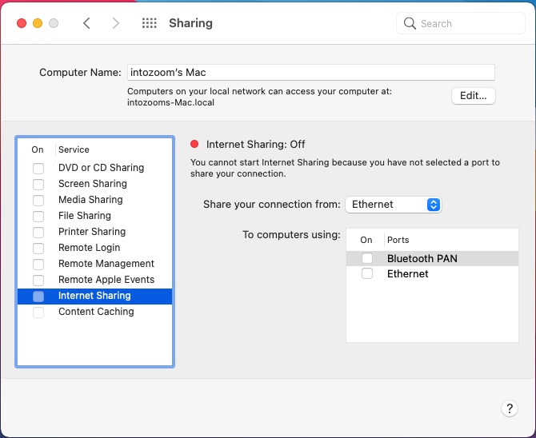The width and height of the screenshot is (536, 438).
Task: Open help with the question mark button
Action: click(x=510, y=408)
